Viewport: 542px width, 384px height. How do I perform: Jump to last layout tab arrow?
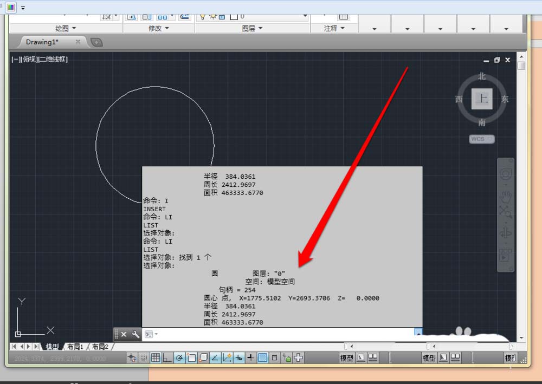(36, 347)
